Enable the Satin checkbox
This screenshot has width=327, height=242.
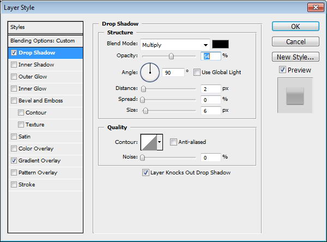(x=14, y=137)
